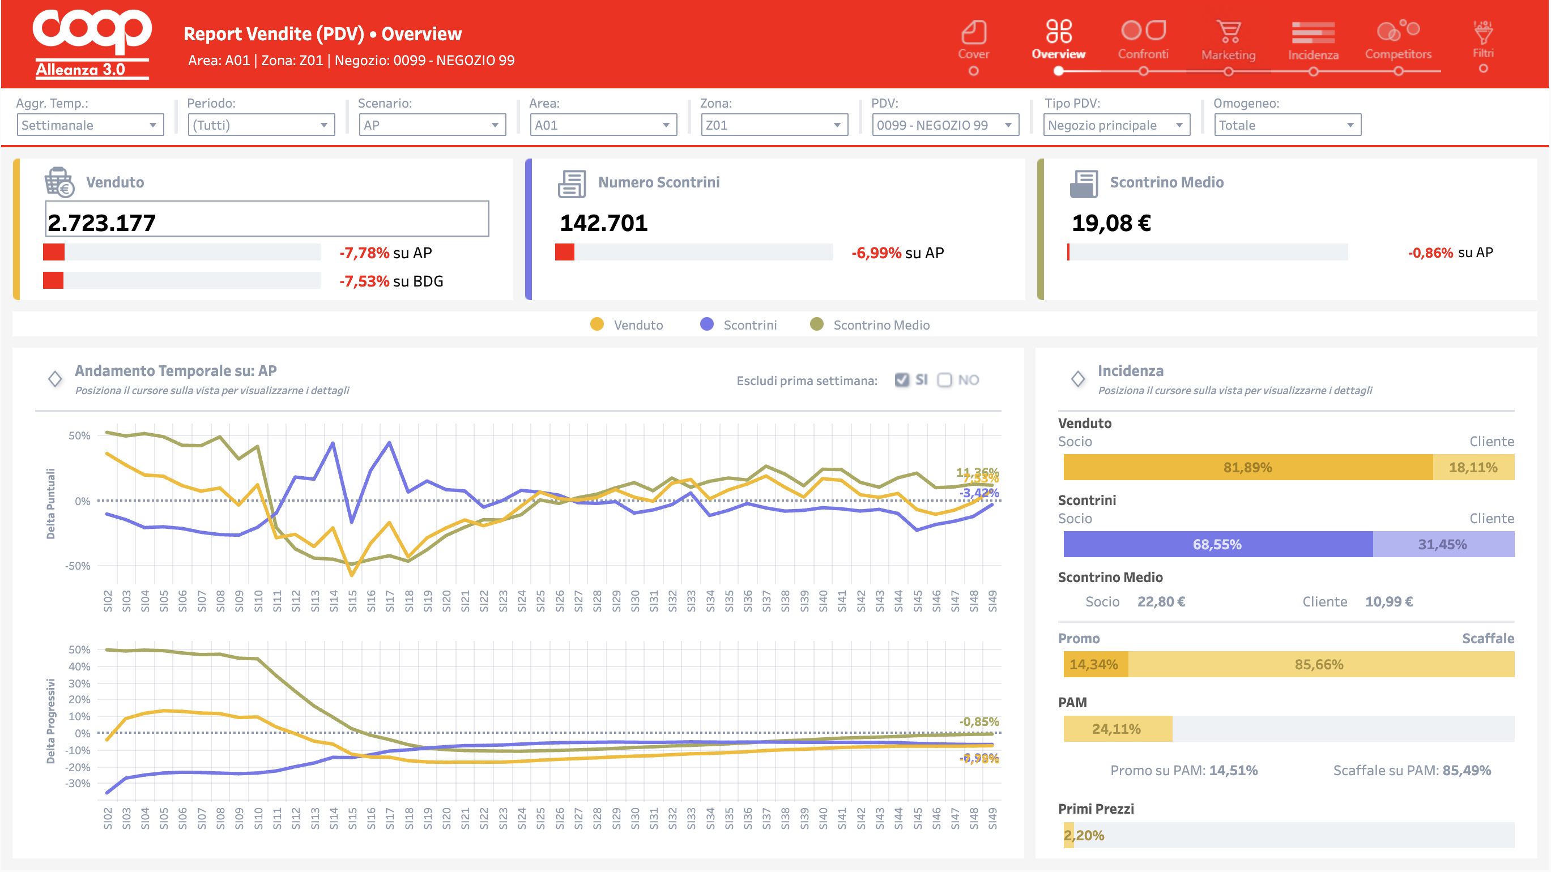Click the Scontrino Medio legend swatch
This screenshot has height=872, width=1551.
816,324
